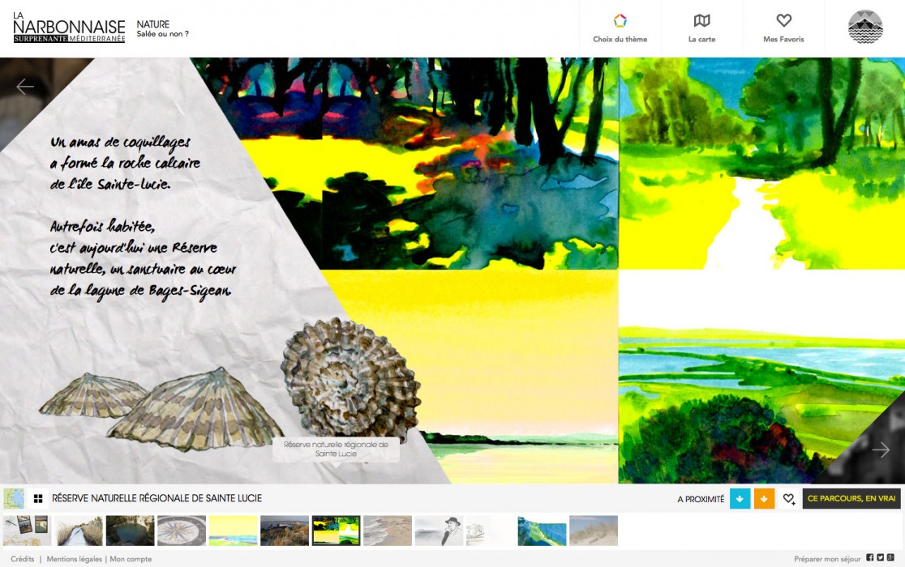Go to previous slide with left arrow
The height and width of the screenshot is (567, 905).
pos(25,87)
